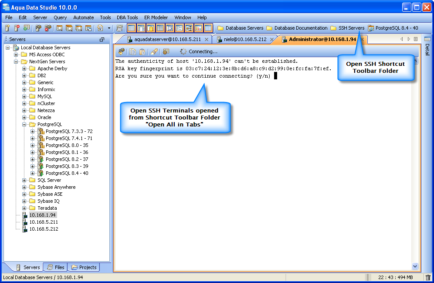
Task: Open Database Documentation shortcut folder
Action: coord(297,28)
